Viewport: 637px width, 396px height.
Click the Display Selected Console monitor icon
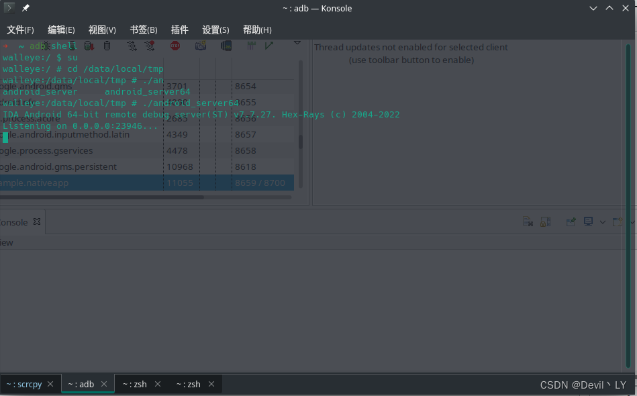(x=588, y=221)
